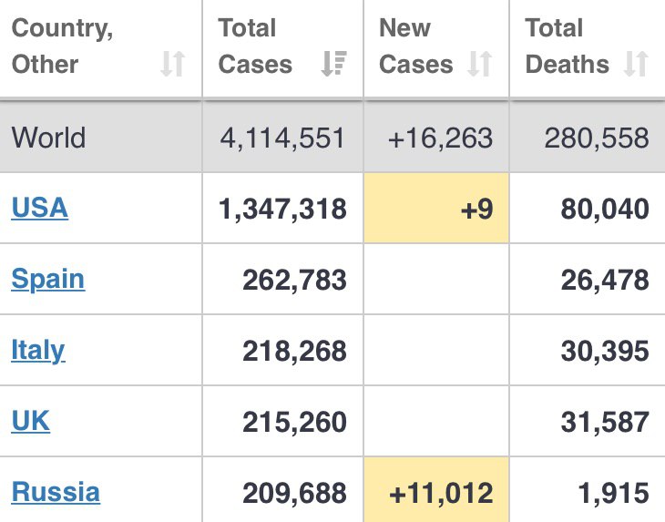Sort by New Cases arrows icon
Screen dimensions: 665x522
tap(480, 64)
